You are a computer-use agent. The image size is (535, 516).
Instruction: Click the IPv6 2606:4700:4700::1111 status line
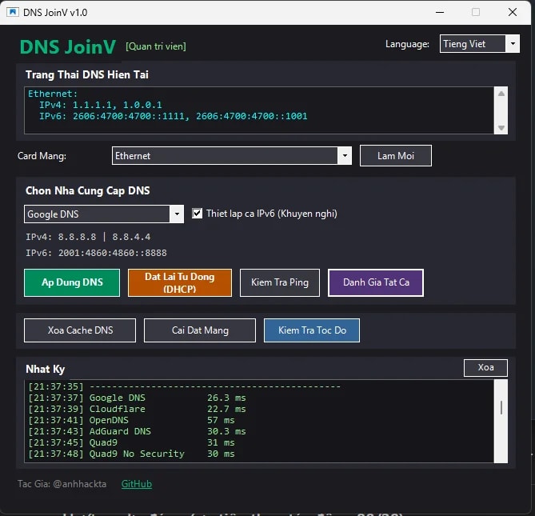(174, 116)
